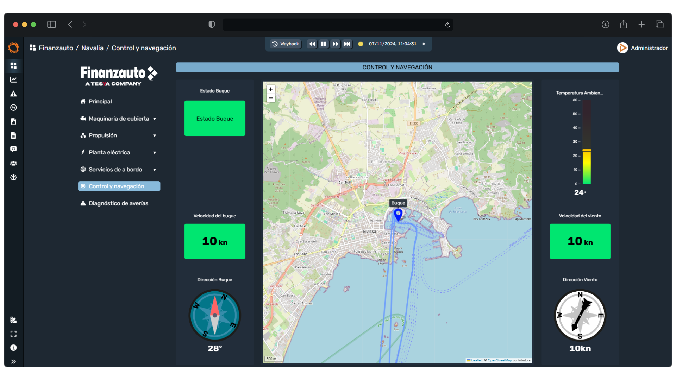676x380 pixels.
Task: Click the percentage statistics icon in sidebar
Action: tap(13, 108)
